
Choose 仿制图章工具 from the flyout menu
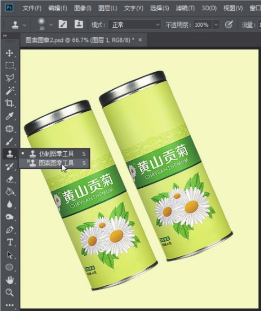(55, 154)
